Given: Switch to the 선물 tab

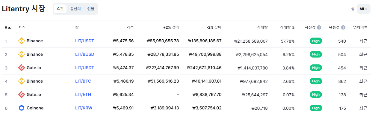Looking at the screenshot, I should [91, 9].
